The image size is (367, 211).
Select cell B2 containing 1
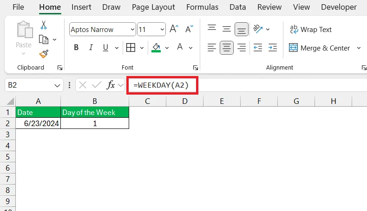click(95, 123)
